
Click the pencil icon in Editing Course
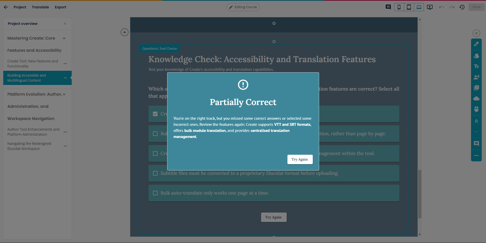231,7
